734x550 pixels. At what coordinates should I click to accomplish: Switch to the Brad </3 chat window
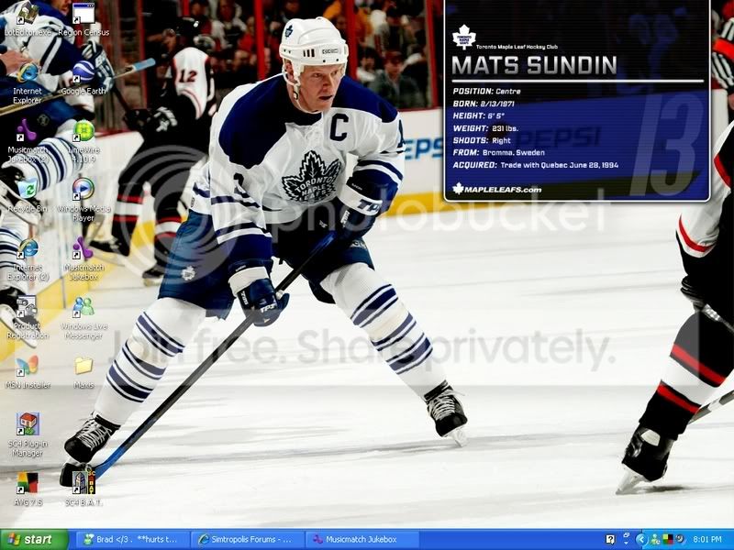131,540
